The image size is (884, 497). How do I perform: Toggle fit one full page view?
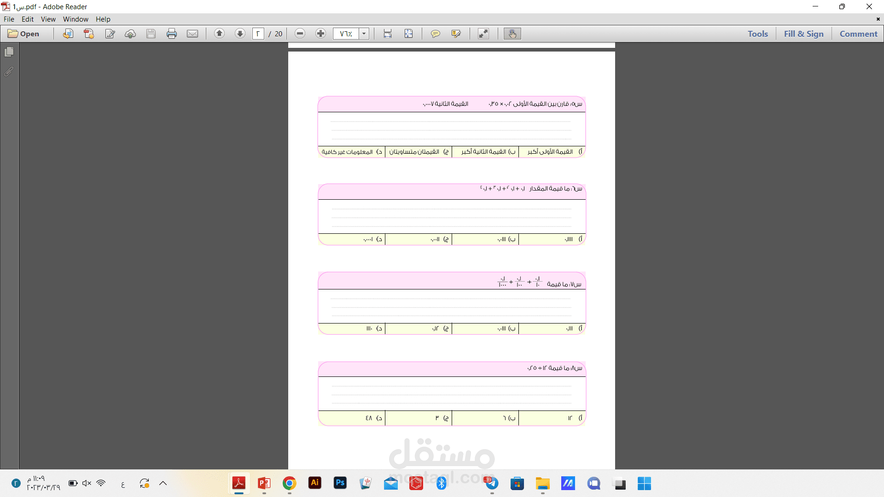[408, 34]
